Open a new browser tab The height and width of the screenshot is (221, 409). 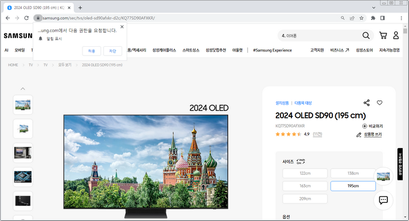tap(80, 8)
